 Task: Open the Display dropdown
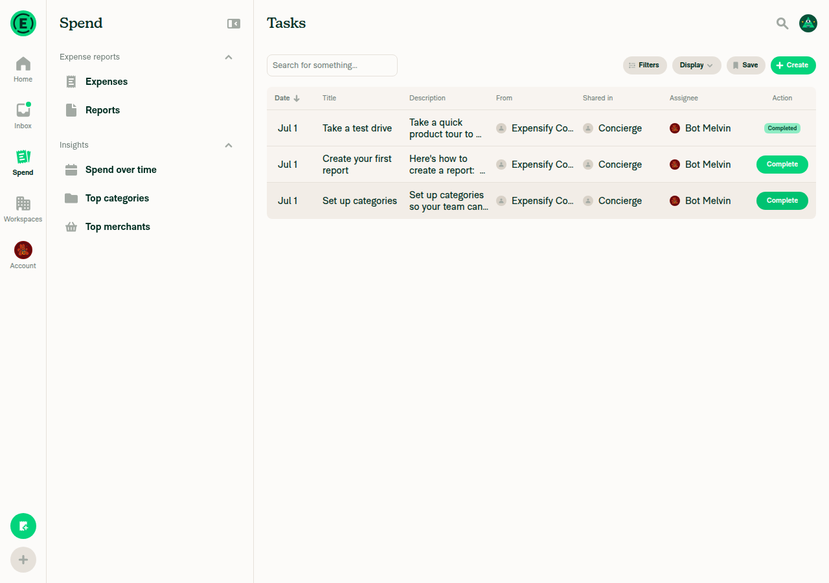(696, 65)
